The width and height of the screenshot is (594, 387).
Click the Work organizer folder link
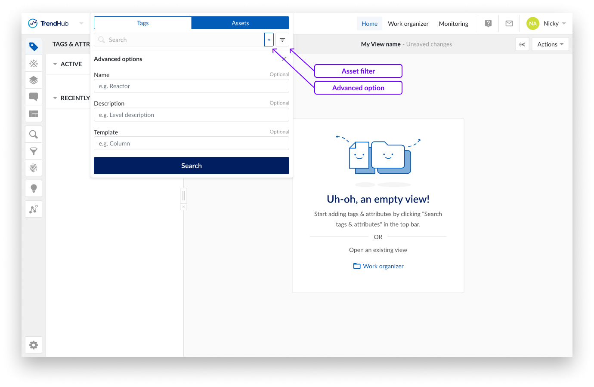point(378,266)
